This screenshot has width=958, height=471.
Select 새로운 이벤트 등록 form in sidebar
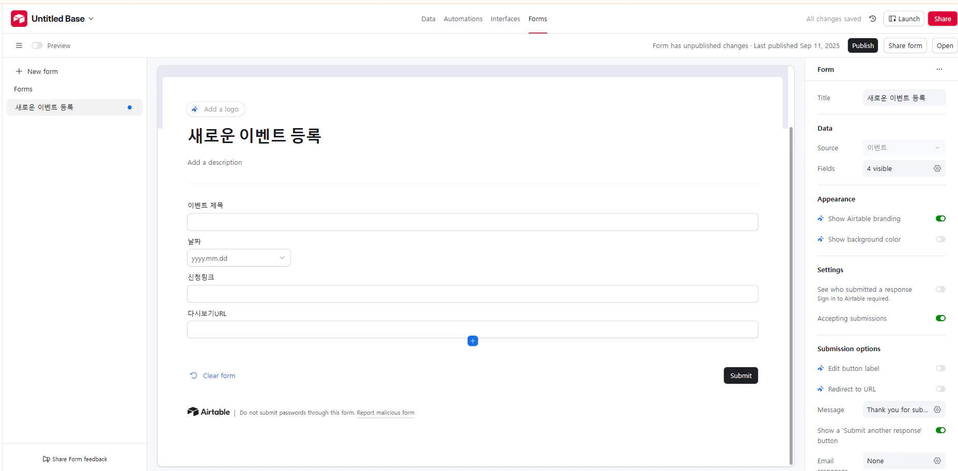[x=74, y=107]
